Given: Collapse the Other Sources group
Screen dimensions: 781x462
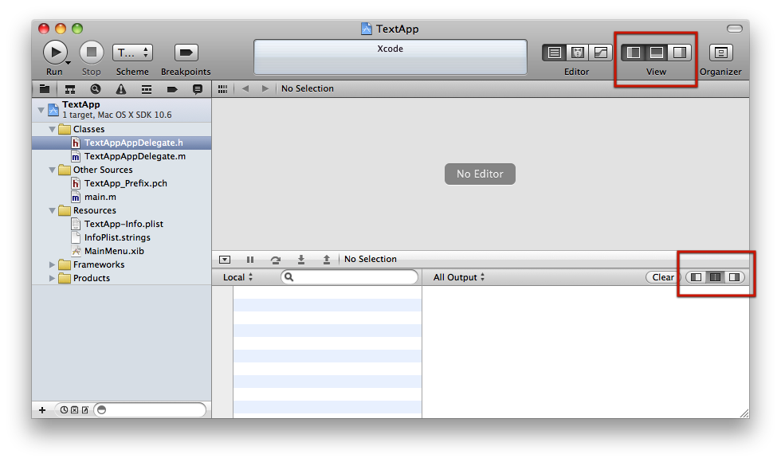Looking at the screenshot, I should point(53,170).
